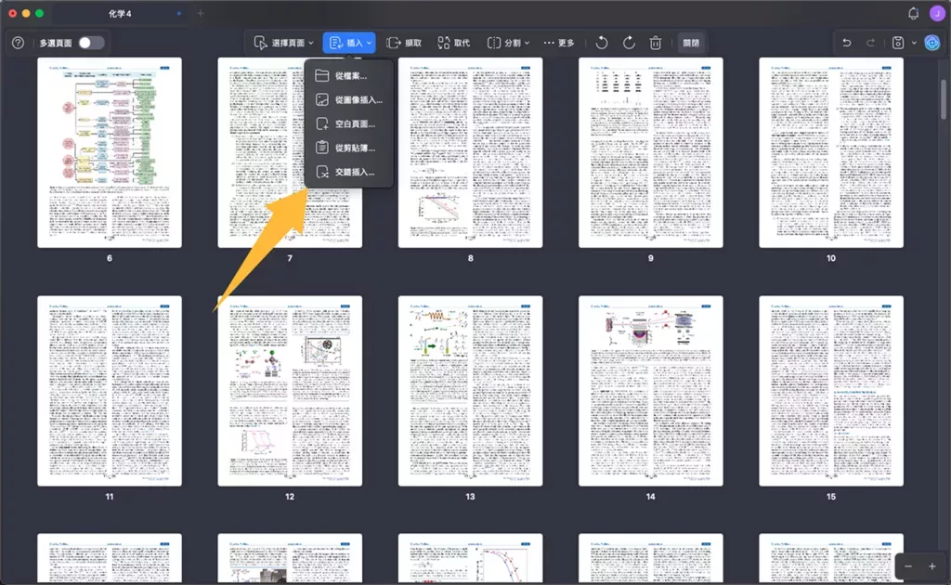Zoom out thumbnails with minus button

[x=908, y=566]
